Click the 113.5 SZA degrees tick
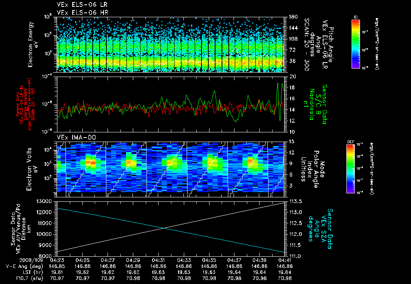 [295, 201]
